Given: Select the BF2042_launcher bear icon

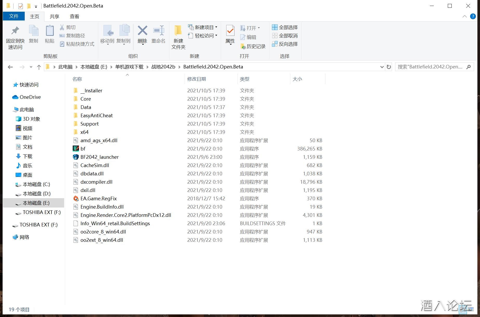Looking at the screenshot, I should pos(76,157).
